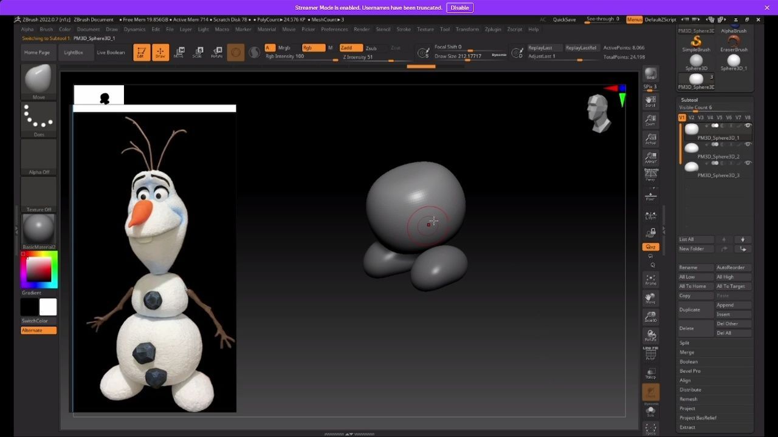Open the Dots stroke type selector
The height and width of the screenshot is (437, 778).
(x=38, y=119)
